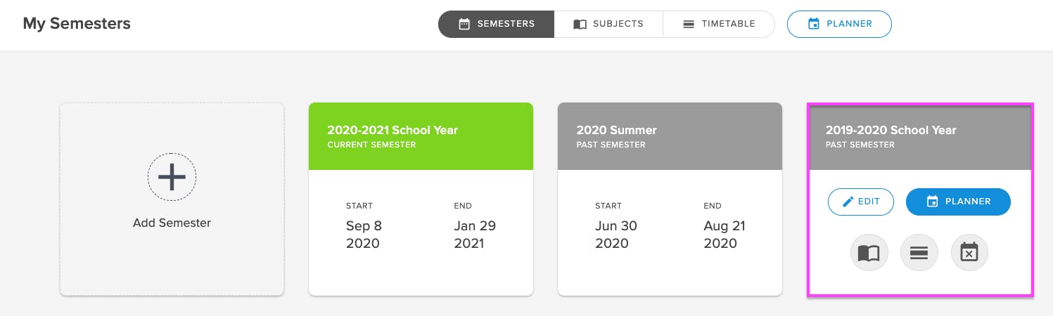Click the calendar-x icon in 2019-2020 card

[x=969, y=252]
